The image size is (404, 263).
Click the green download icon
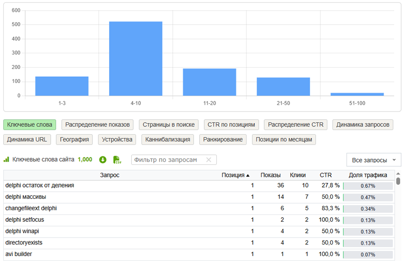pos(103,160)
